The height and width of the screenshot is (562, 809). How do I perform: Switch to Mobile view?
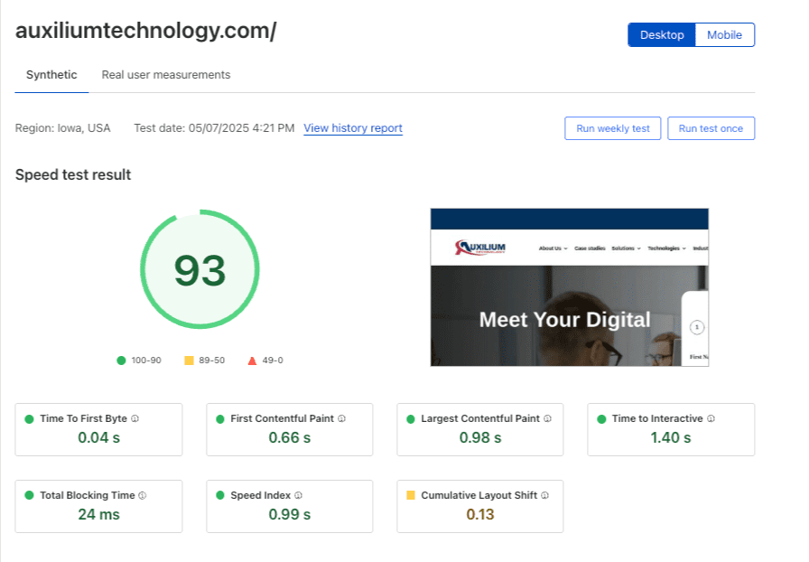click(x=727, y=34)
